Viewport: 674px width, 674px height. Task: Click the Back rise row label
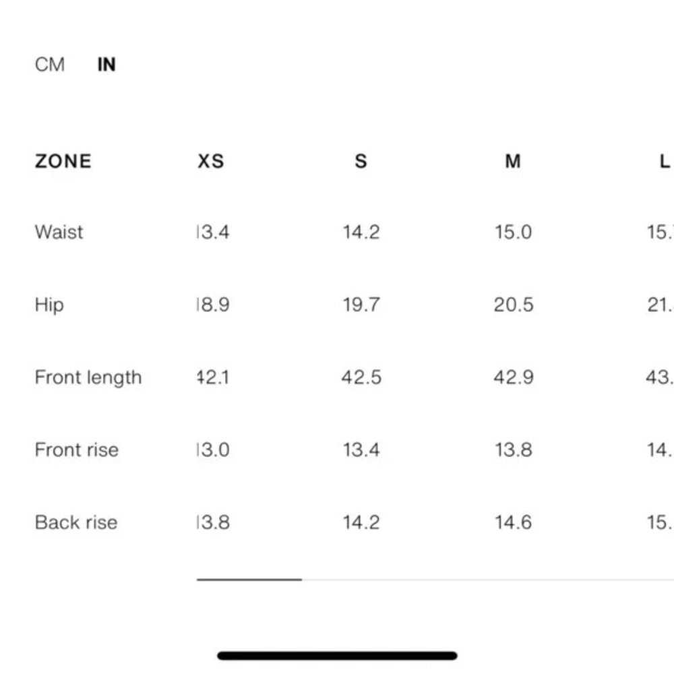(76, 523)
